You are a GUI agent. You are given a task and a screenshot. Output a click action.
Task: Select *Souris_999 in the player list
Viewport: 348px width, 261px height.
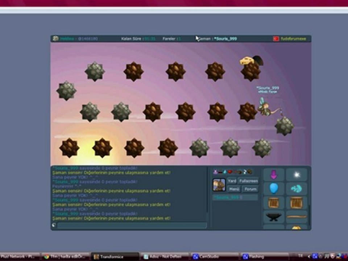tap(235, 197)
